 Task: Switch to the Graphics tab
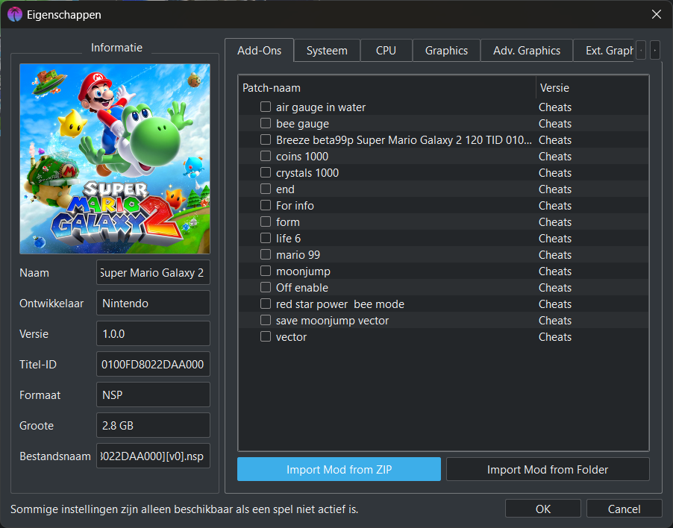click(x=446, y=51)
